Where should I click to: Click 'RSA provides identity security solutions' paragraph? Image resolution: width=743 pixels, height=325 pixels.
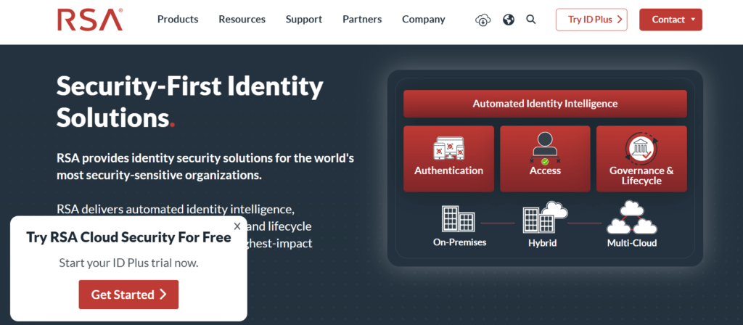coord(205,166)
